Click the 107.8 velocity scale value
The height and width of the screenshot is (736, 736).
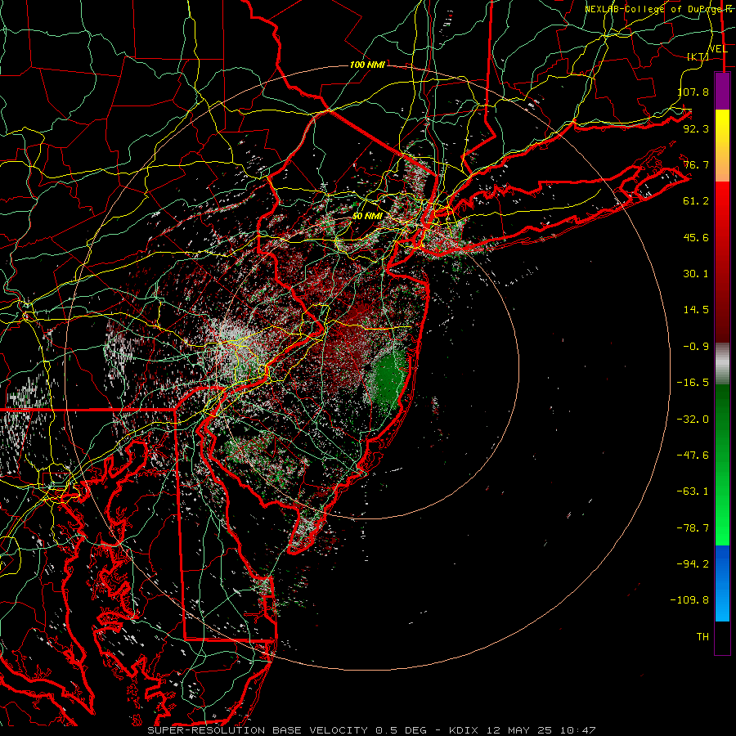(x=693, y=92)
